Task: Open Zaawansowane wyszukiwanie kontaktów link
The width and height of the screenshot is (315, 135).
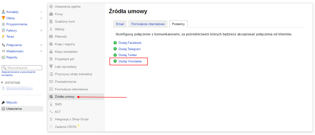Action: tap(18, 73)
